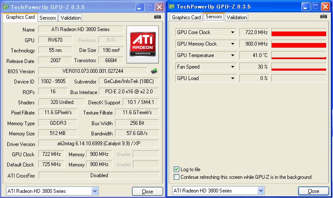Toggle the Log to file checkbox

coord(176,169)
